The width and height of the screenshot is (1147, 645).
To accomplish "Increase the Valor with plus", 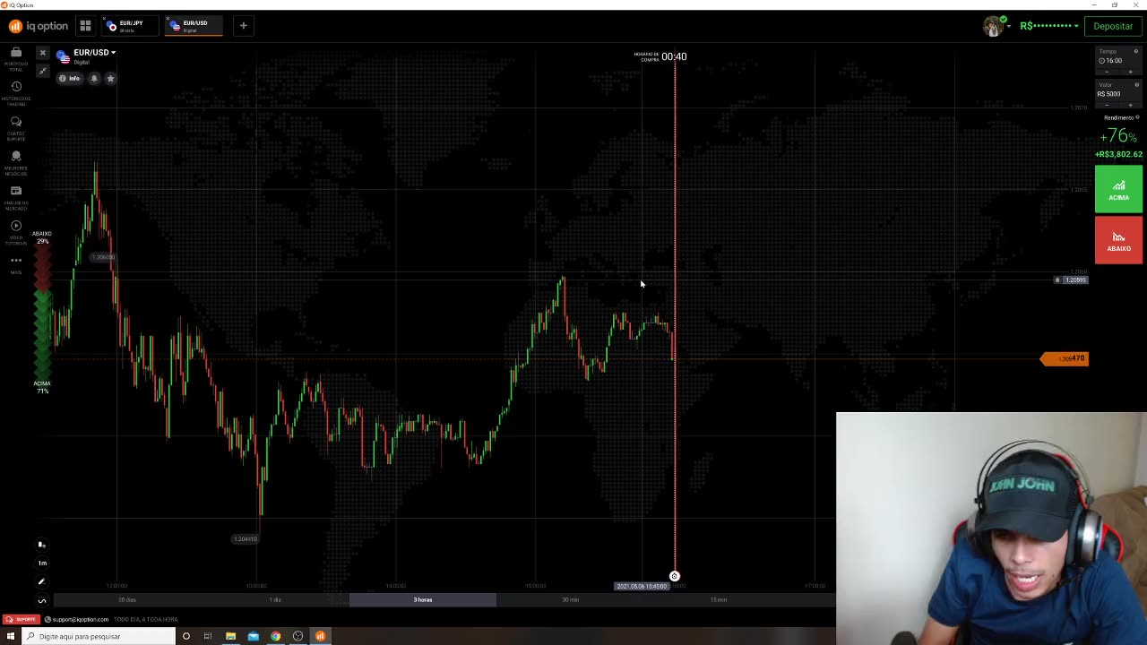I will 1130,105.
